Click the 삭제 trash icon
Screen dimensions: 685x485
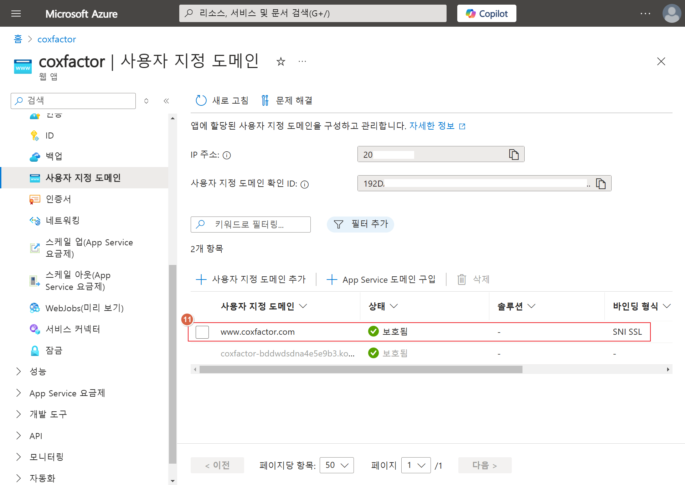tap(462, 279)
